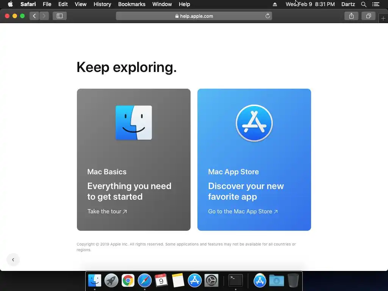Click the lock icon in address bar
This screenshot has height=291, width=388.
(177, 16)
